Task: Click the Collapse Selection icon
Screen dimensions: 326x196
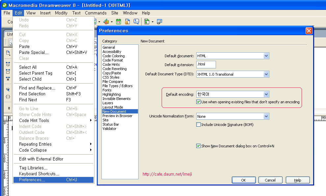Action: [8, 71]
